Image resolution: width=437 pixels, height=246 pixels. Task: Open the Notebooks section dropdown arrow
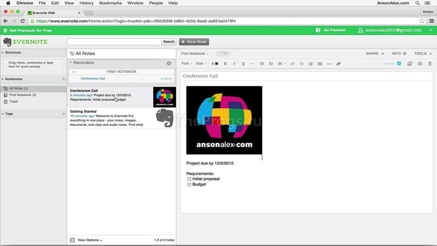point(64,79)
